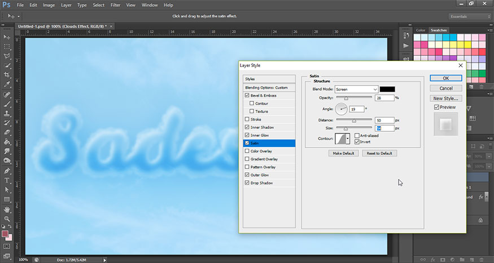Viewport: 494px width, 263px height.
Task: Turn on Anti-aliased checkbox
Action: [x=357, y=135]
